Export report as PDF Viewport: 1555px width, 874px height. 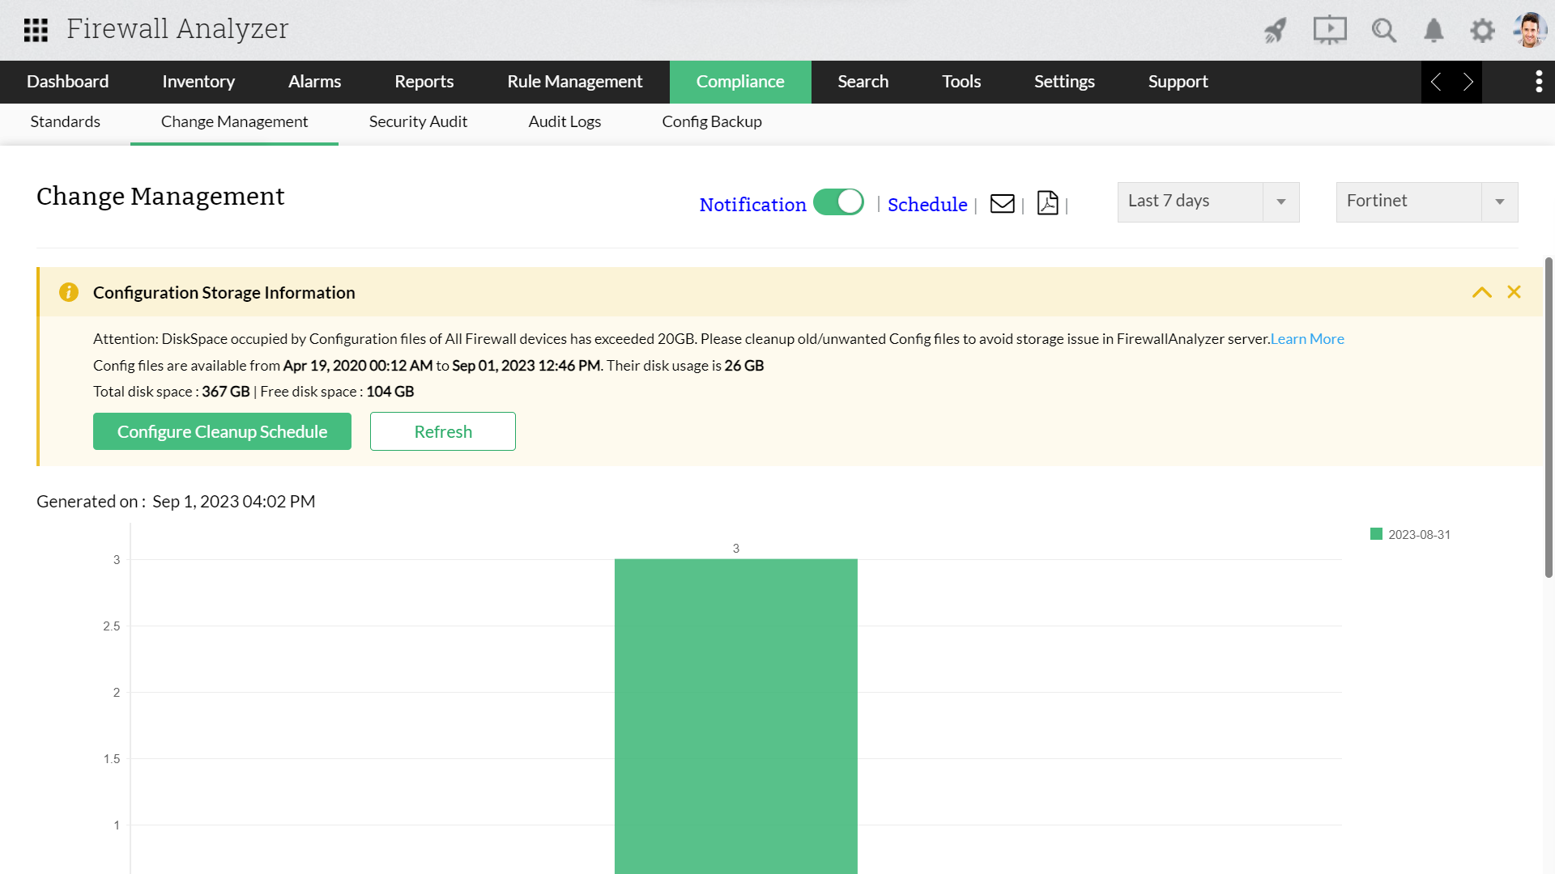click(x=1047, y=204)
